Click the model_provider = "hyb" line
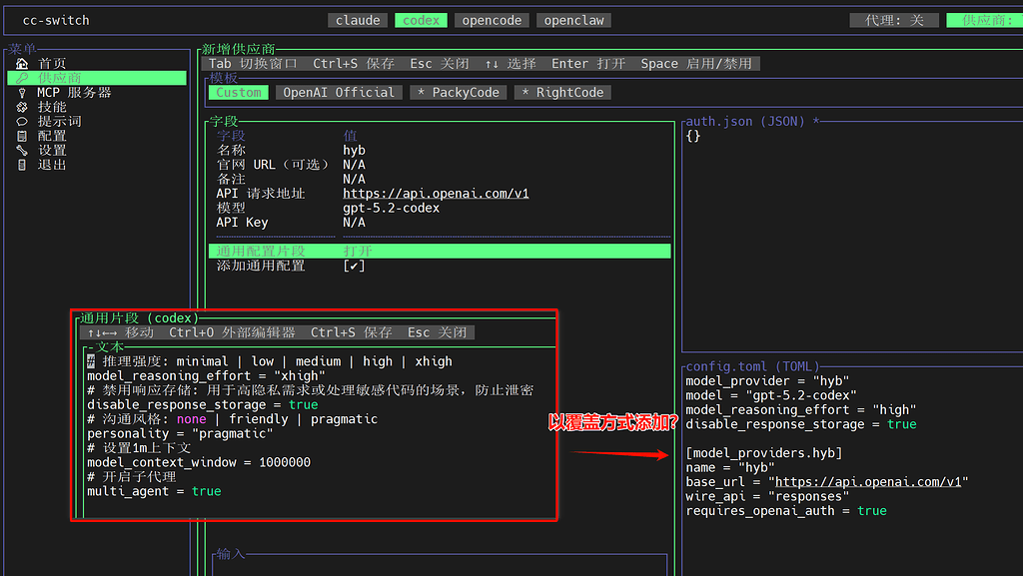This screenshot has width=1023, height=576. (768, 381)
